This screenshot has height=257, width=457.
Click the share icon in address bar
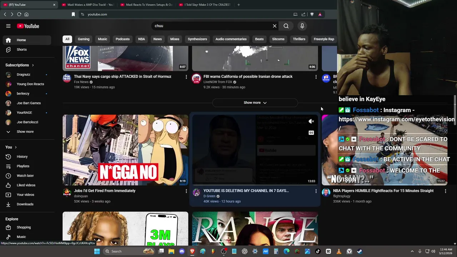[303, 14]
